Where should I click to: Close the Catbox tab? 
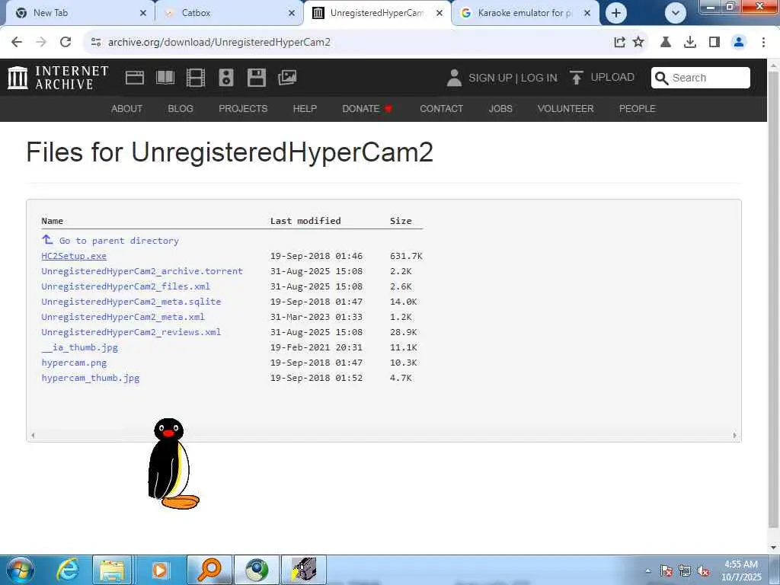(292, 13)
